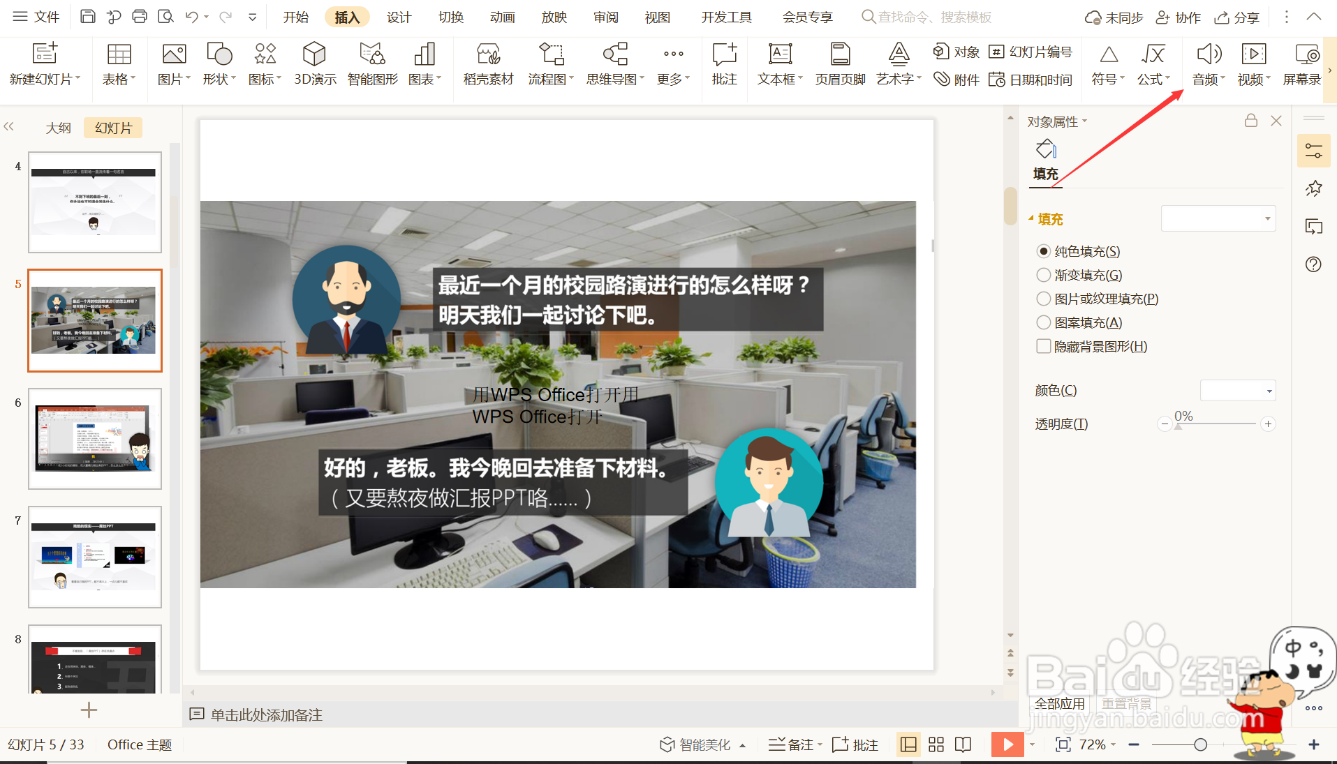The height and width of the screenshot is (764, 1337).
Task: Insert a Text Box (文本框)
Action: [x=780, y=64]
